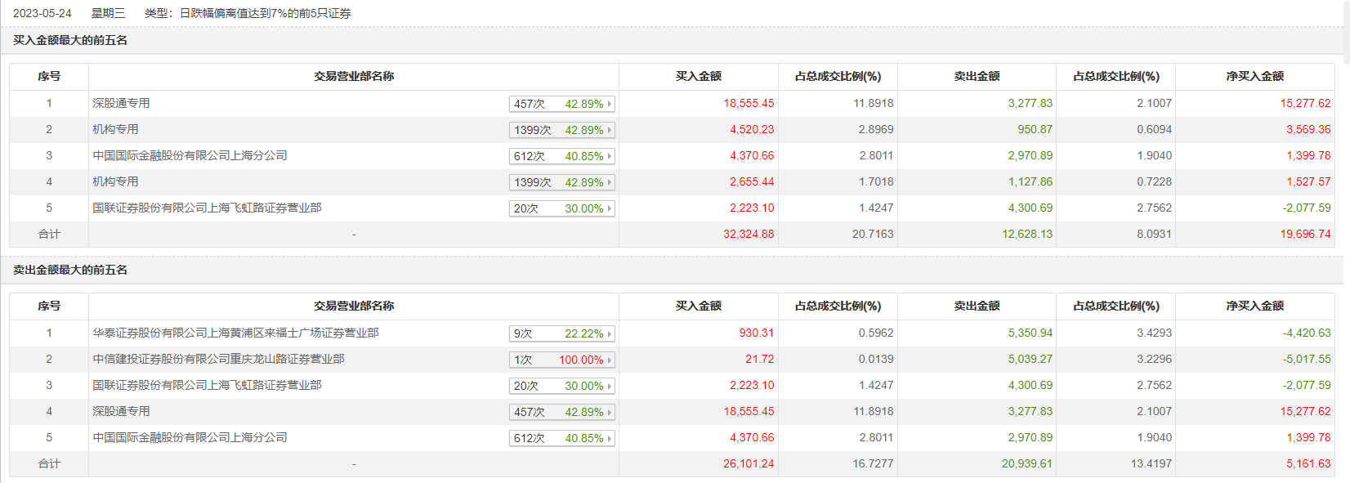Open 457次 42.89% dropdown in the buy table
The width and height of the screenshot is (1350, 483).
(x=561, y=104)
